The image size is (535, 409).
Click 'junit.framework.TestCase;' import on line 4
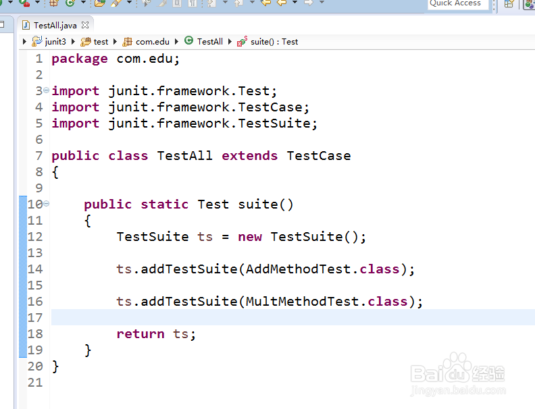(209, 107)
